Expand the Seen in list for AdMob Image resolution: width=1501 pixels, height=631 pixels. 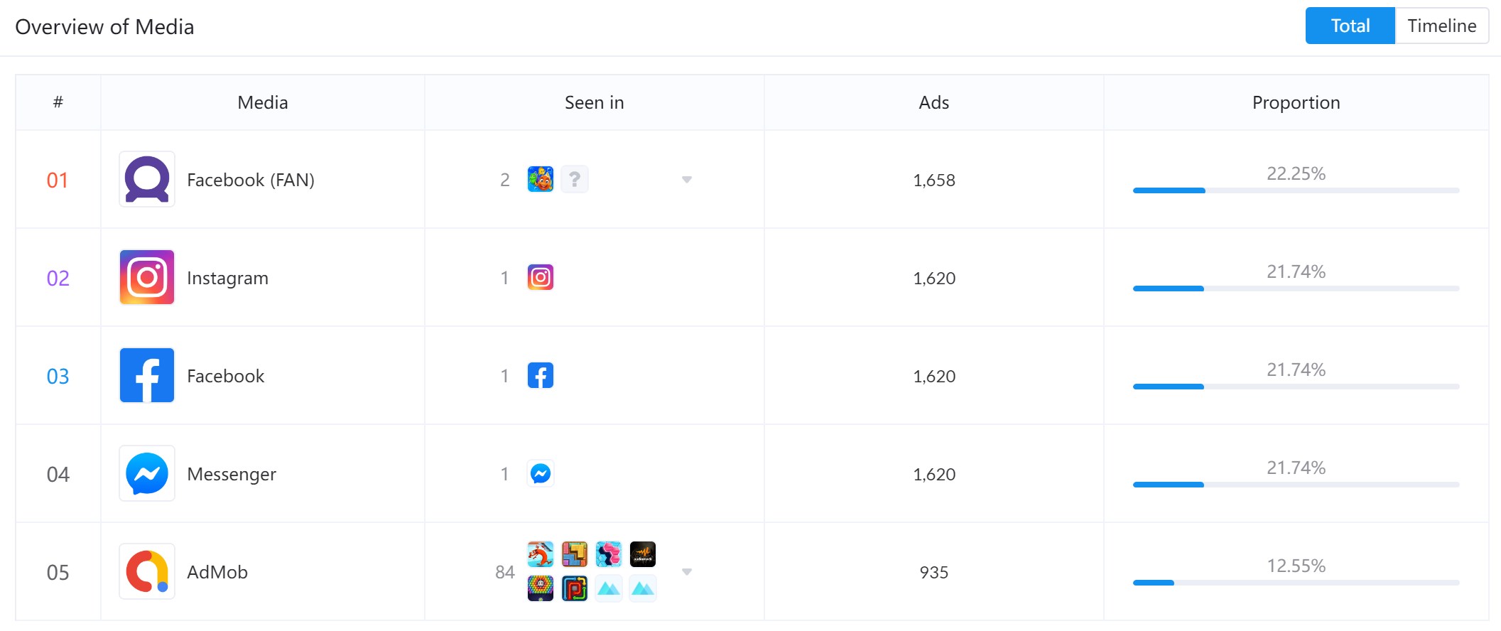pyautogui.click(x=687, y=572)
